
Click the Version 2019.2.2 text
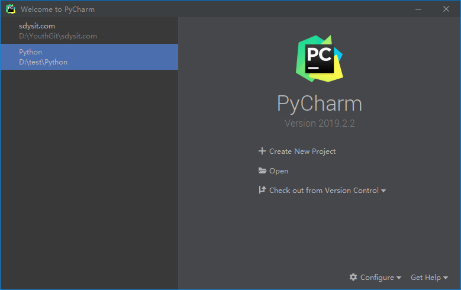coord(320,123)
